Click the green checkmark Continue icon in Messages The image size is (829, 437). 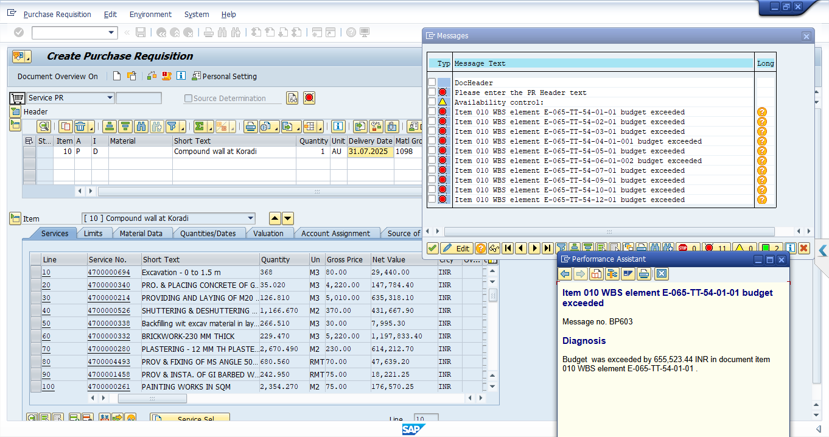[432, 248]
